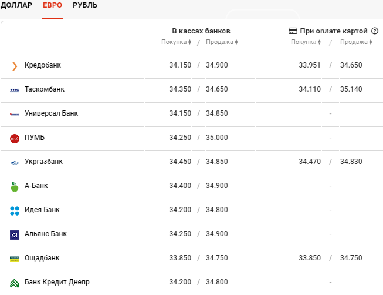The height and width of the screenshot is (295, 383).
Task: Click the Универсал Банк logo icon
Action: click(15, 114)
